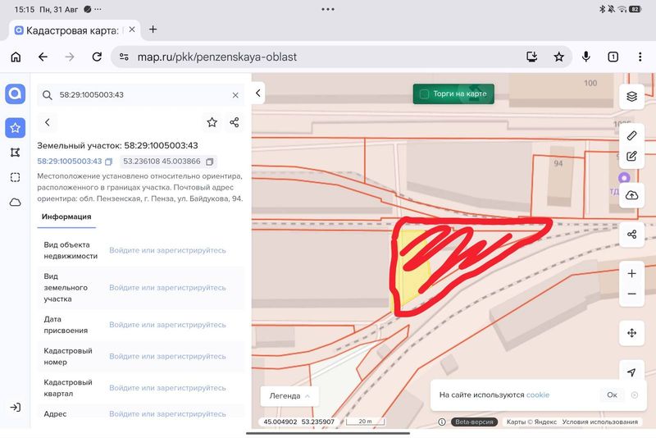Click the Яндекс maps attribution
Image resolution: width=656 pixels, height=438 pixels.
(x=531, y=422)
